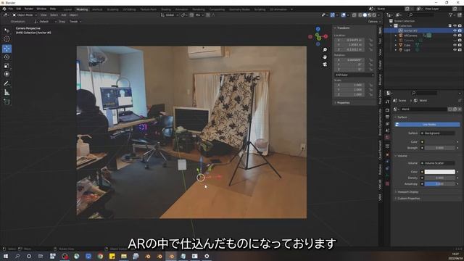Open the Options dropdown in viewport header
464x261 pixels.
click(x=374, y=22)
